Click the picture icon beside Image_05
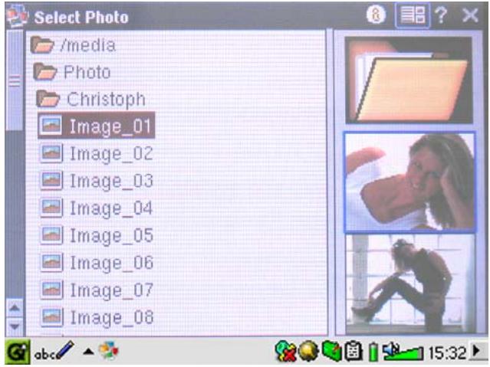 pos(51,235)
